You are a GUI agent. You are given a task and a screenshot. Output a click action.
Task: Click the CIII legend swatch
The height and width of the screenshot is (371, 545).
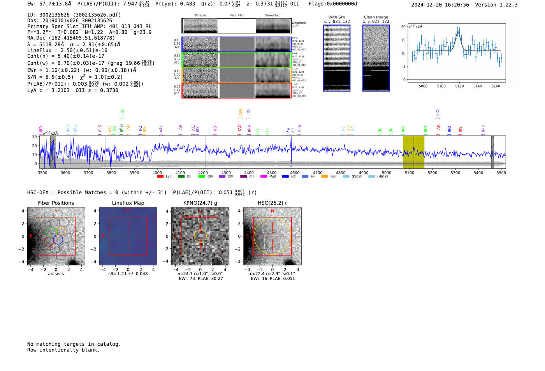point(243,177)
